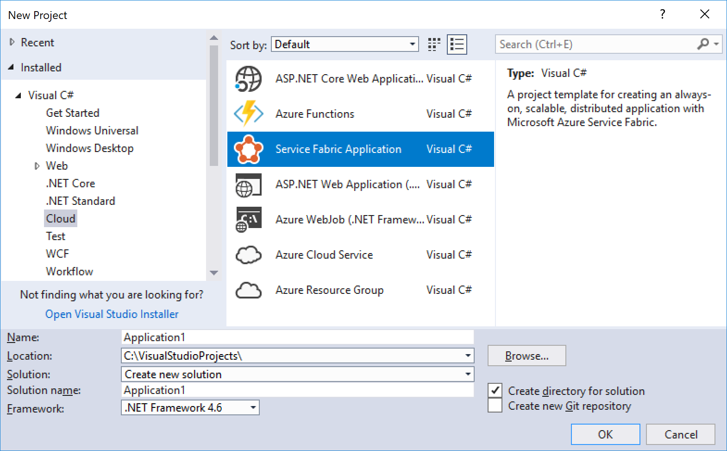Image resolution: width=727 pixels, height=451 pixels.
Task: Select Azure Cloud Service template name
Action: [324, 255]
